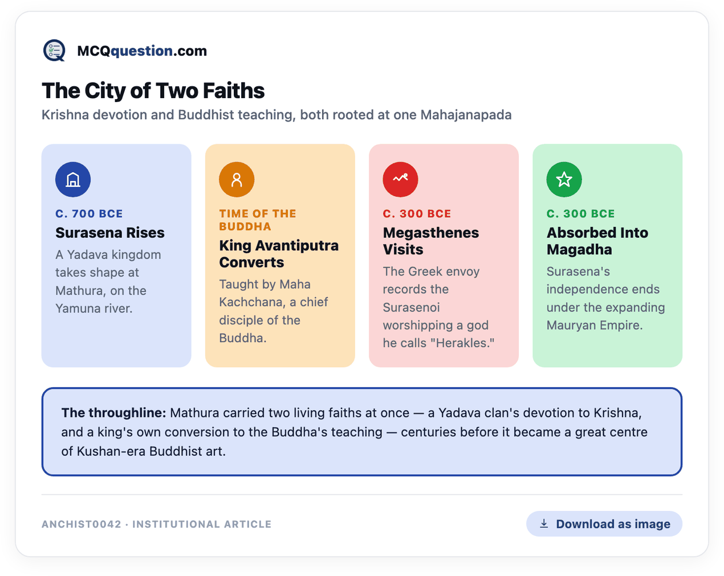The image size is (724, 576).
Task: Click the ANCHIST0042 institutional article label
Action: tap(157, 524)
